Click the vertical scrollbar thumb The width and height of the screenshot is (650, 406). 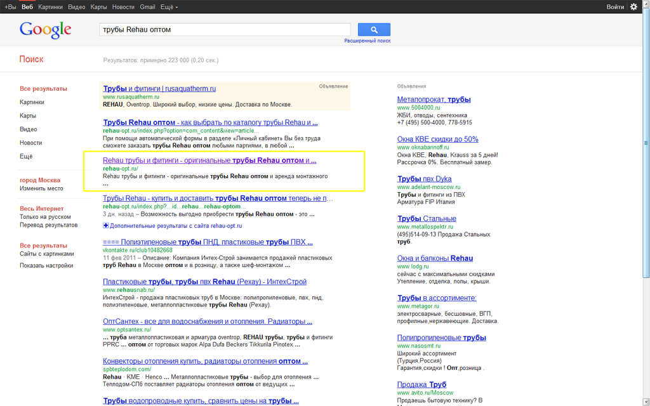(646, 143)
